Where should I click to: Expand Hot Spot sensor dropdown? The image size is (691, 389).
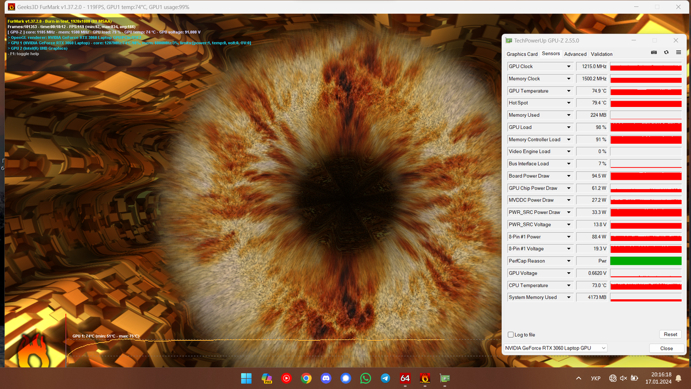(x=568, y=103)
